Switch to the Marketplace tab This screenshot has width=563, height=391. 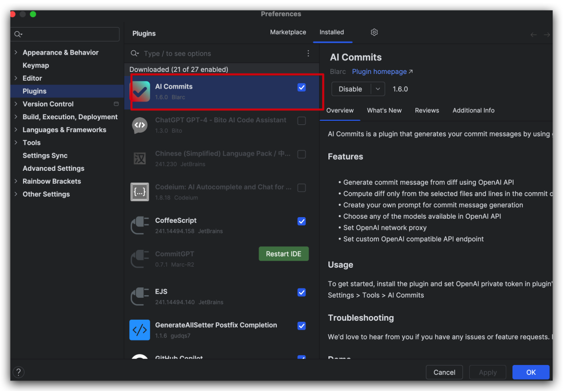pyautogui.click(x=288, y=32)
